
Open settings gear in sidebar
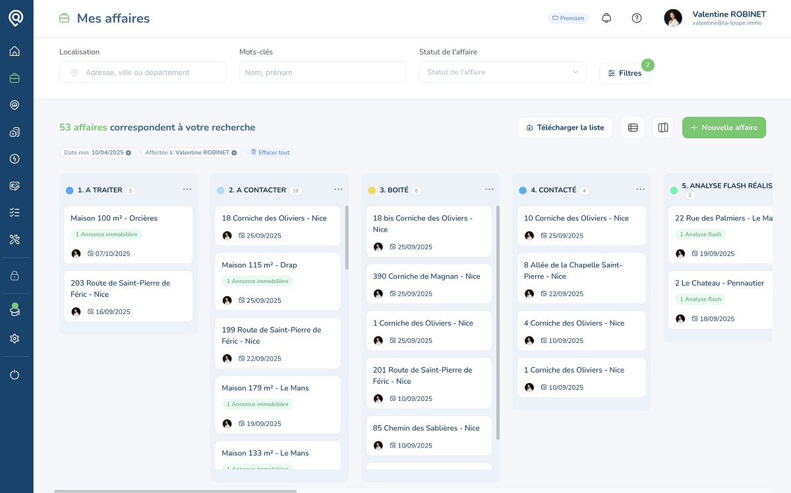pyautogui.click(x=15, y=338)
